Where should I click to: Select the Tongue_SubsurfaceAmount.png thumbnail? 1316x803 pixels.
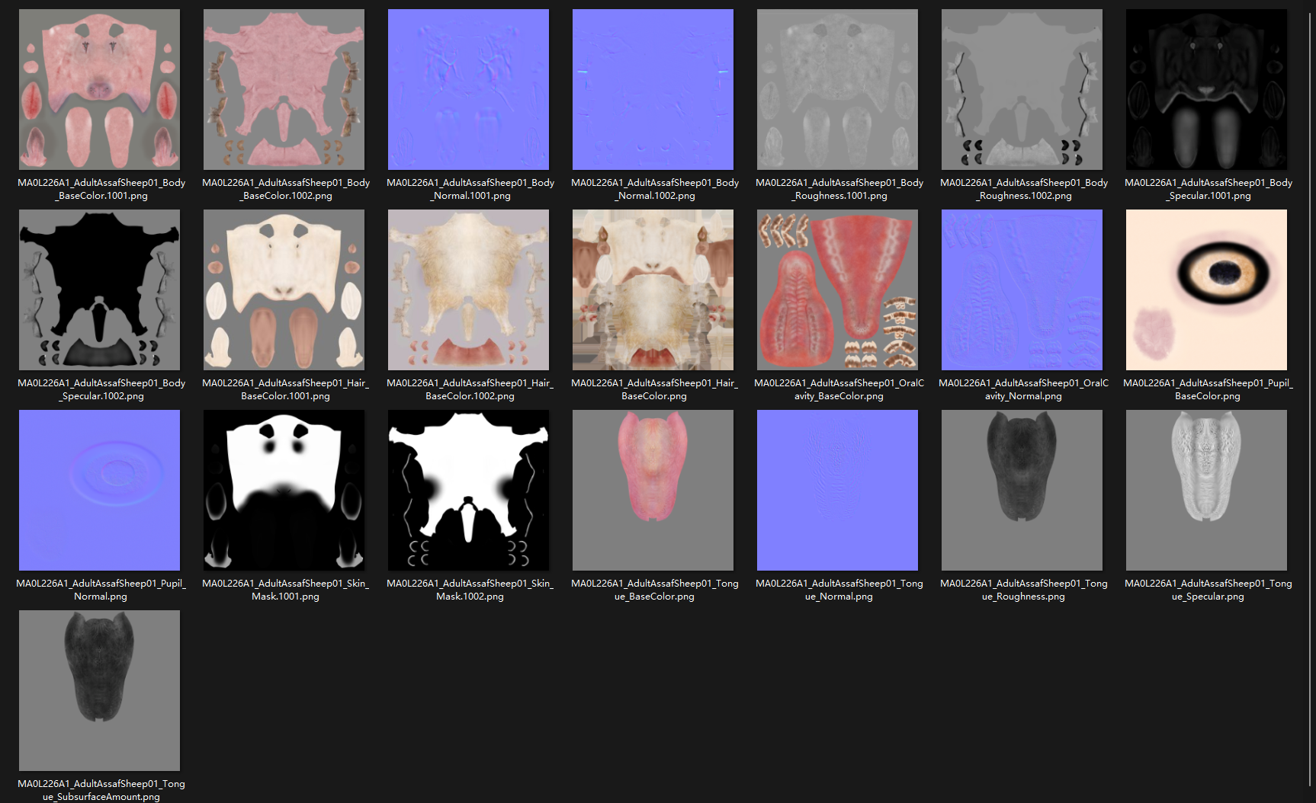[x=99, y=690]
